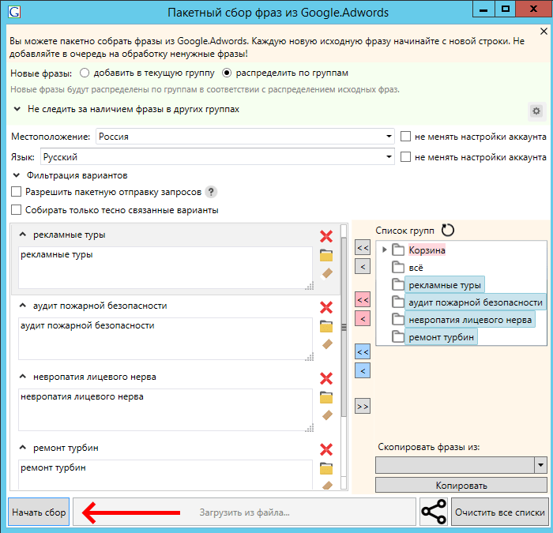Viewport: 553px width, 533px height.
Task: Collapse the 'ремонт турбин' block
Action: (x=23, y=448)
